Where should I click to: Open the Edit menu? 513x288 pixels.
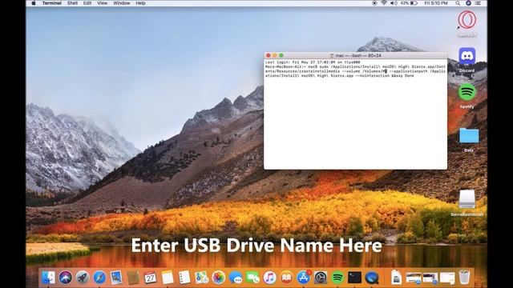[87, 3]
